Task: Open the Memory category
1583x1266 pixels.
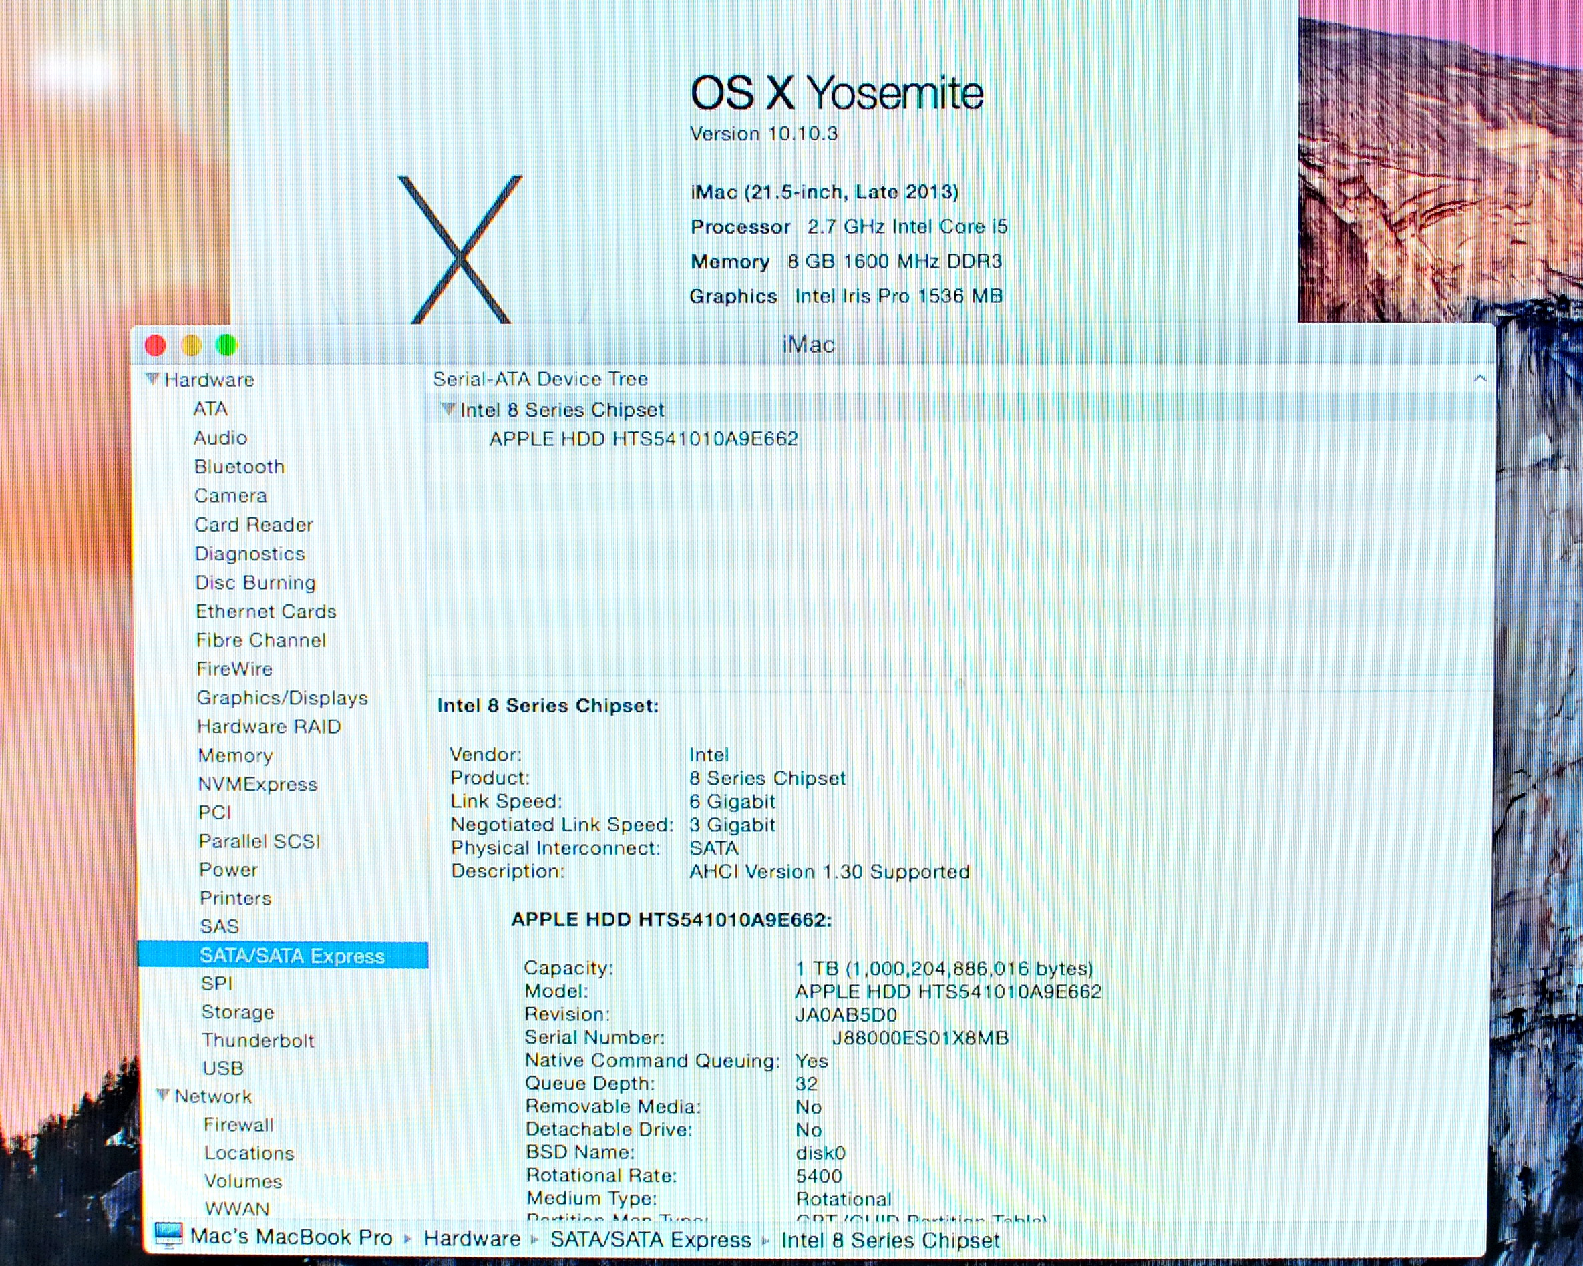Action: (235, 755)
